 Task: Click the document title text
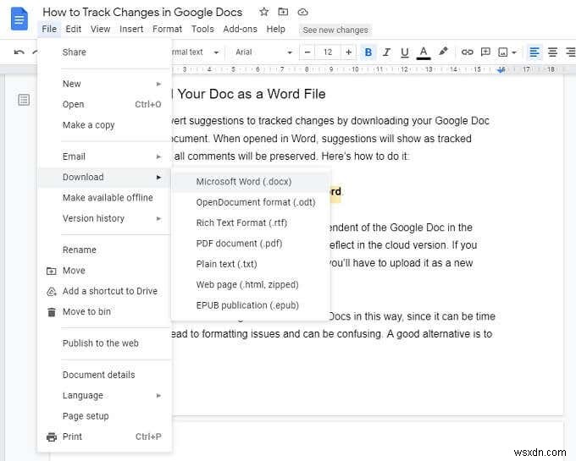pos(142,12)
